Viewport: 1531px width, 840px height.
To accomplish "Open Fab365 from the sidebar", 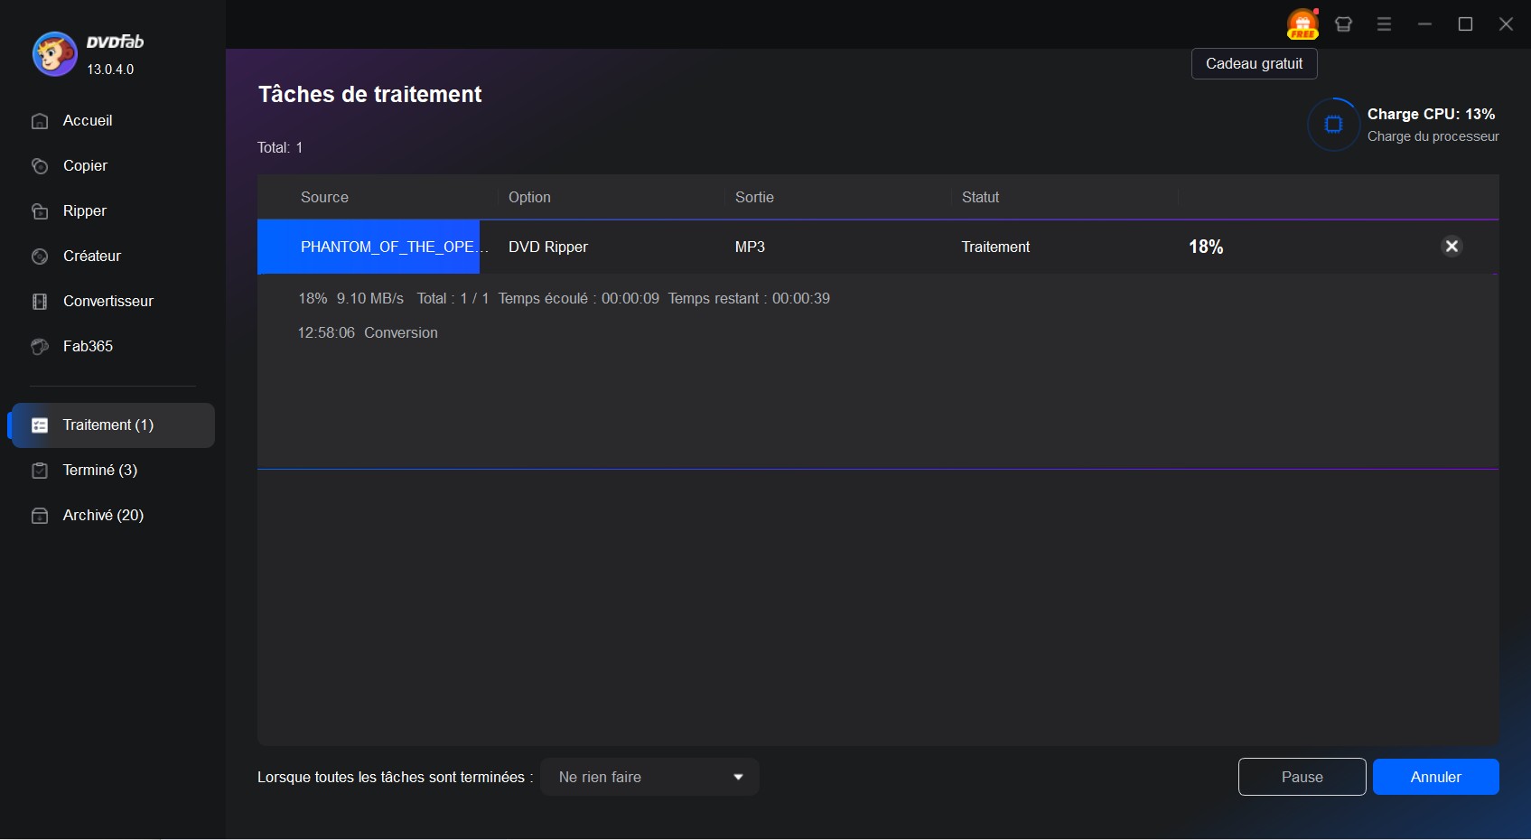I will pyautogui.click(x=88, y=347).
